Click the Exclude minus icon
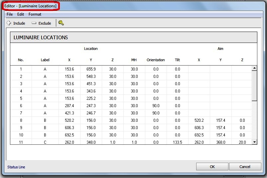This screenshot has width=267, height=178. click(x=34, y=23)
